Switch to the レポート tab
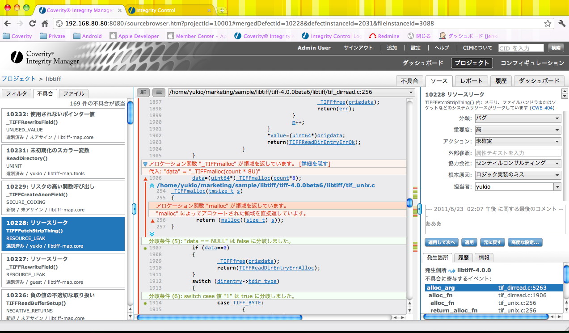This screenshot has width=569, height=333. 472,81
